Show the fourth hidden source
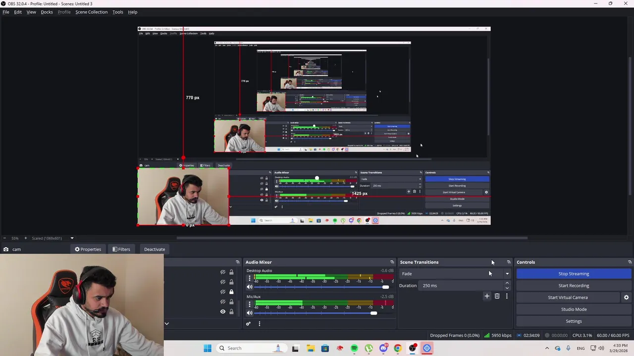The image size is (634, 356). pyautogui.click(x=223, y=302)
